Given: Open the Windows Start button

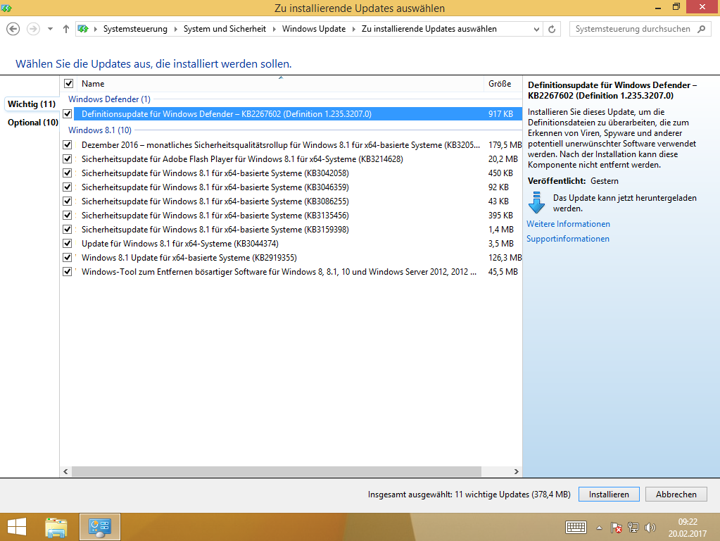Looking at the screenshot, I should [17, 527].
